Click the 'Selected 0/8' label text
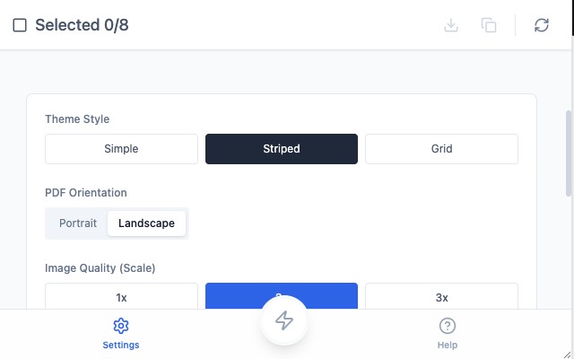 pyautogui.click(x=82, y=25)
